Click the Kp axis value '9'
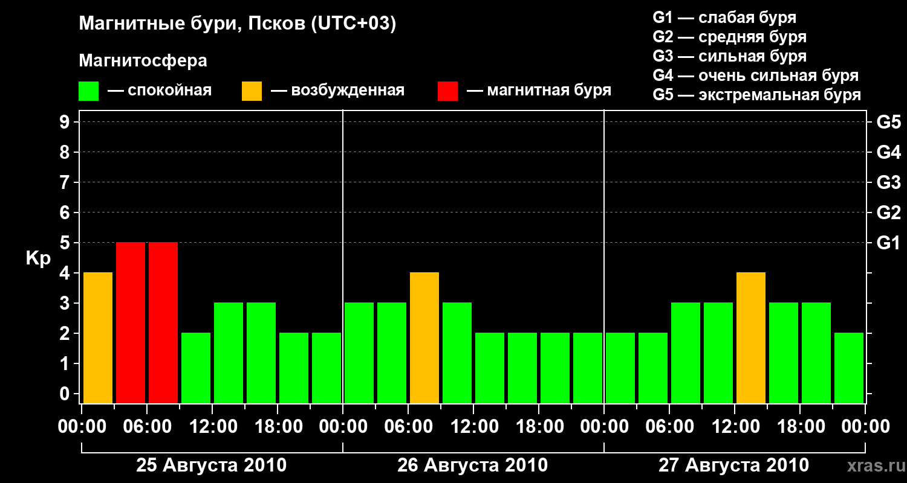This screenshot has height=483, width=907. click(66, 123)
